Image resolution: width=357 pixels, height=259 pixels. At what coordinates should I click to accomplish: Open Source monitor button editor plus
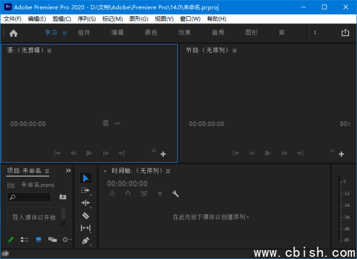point(163,154)
